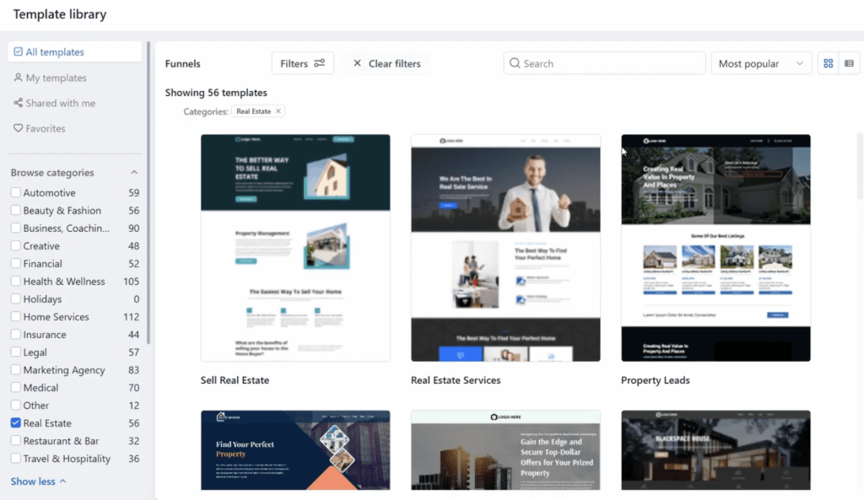The width and height of the screenshot is (864, 500).
Task: Open the Most popular sort dropdown
Action: [761, 63]
